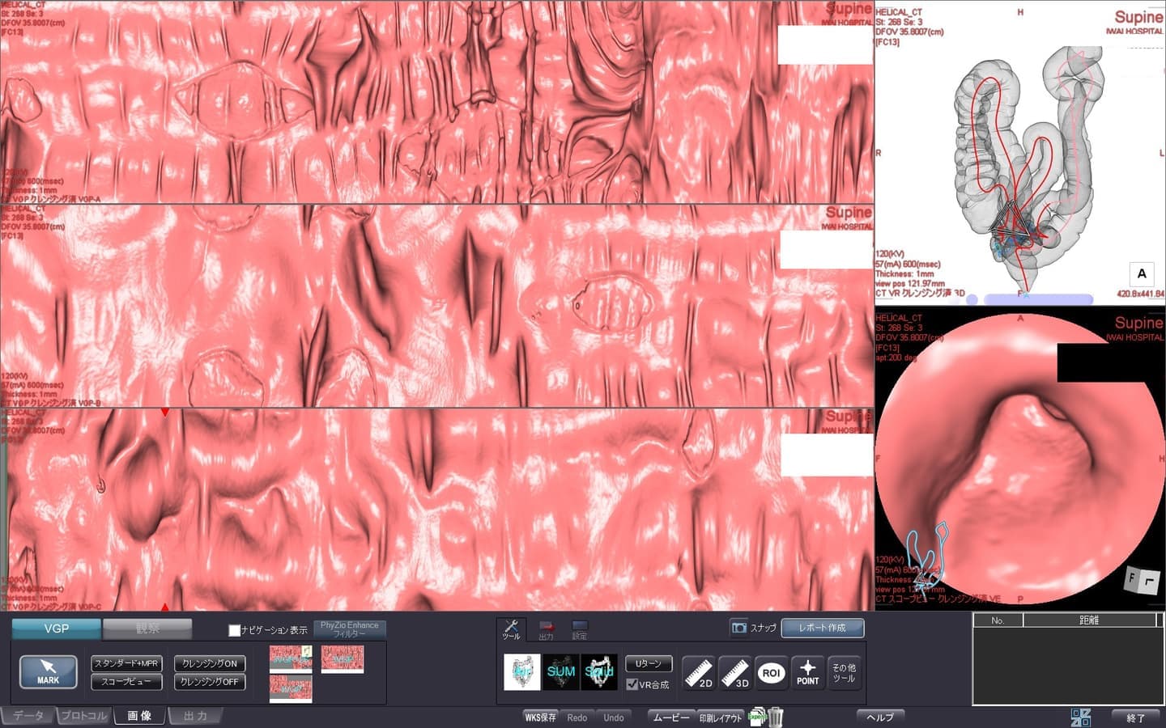Activate the ROI tool
The width and height of the screenshot is (1166, 728).
(x=771, y=672)
